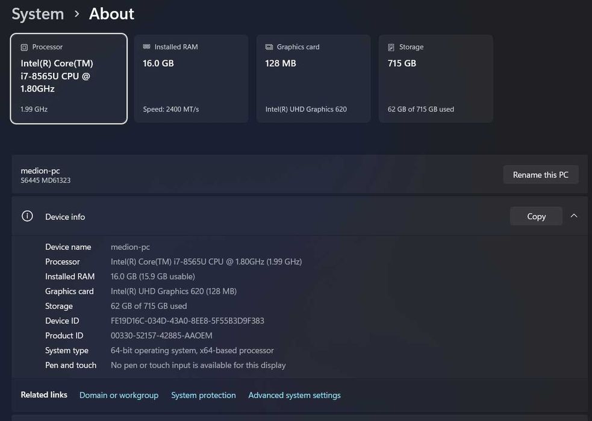
Task: Click the device name value medion-pc in Device info
Action: [x=130, y=247]
